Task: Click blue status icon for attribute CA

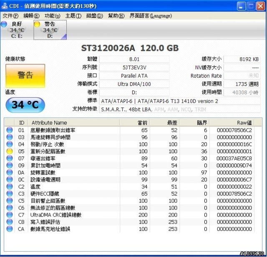Action: click(10, 229)
